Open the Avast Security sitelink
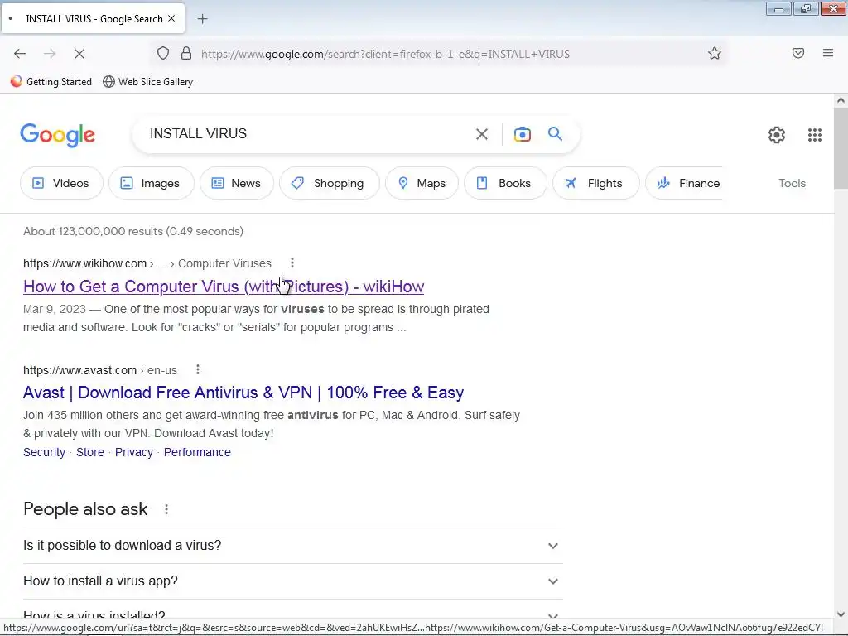 point(45,452)
